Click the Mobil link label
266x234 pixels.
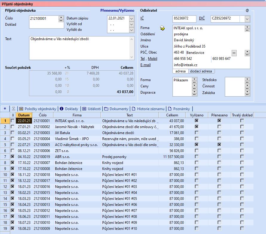click(x=152, y=59)
